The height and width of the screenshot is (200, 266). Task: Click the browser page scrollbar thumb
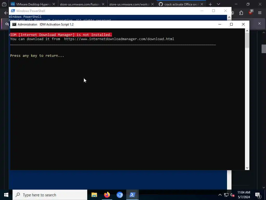click(x=264, y=49)
